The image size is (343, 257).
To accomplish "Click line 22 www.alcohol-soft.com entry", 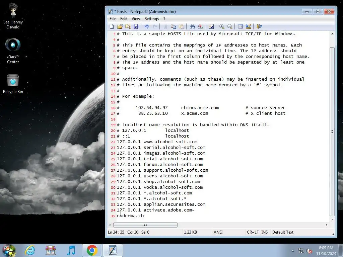I will point(157,142).
